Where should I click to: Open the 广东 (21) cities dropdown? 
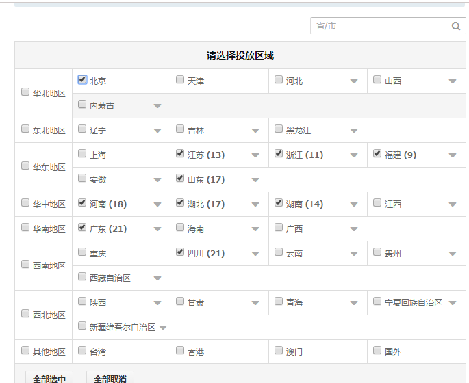click(157, 229)
